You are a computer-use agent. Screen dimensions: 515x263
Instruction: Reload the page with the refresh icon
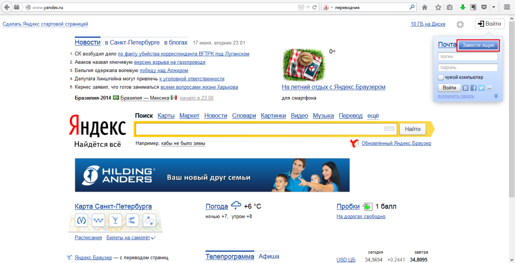(x=315, y=7)
